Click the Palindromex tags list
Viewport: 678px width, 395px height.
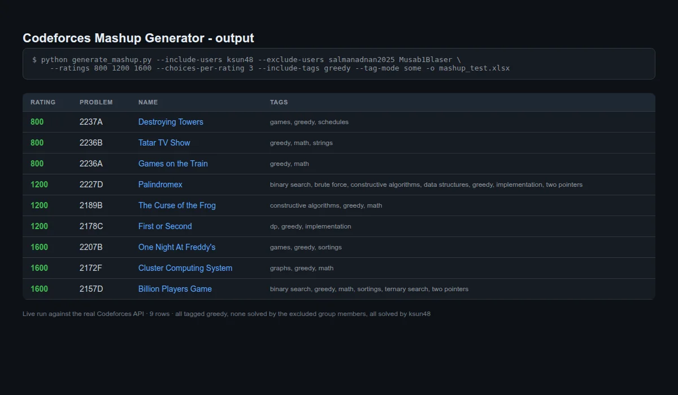coord(426,185)
